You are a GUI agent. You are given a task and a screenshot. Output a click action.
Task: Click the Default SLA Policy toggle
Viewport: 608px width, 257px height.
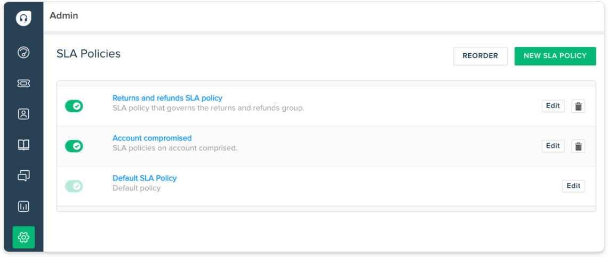click(74, 186)
